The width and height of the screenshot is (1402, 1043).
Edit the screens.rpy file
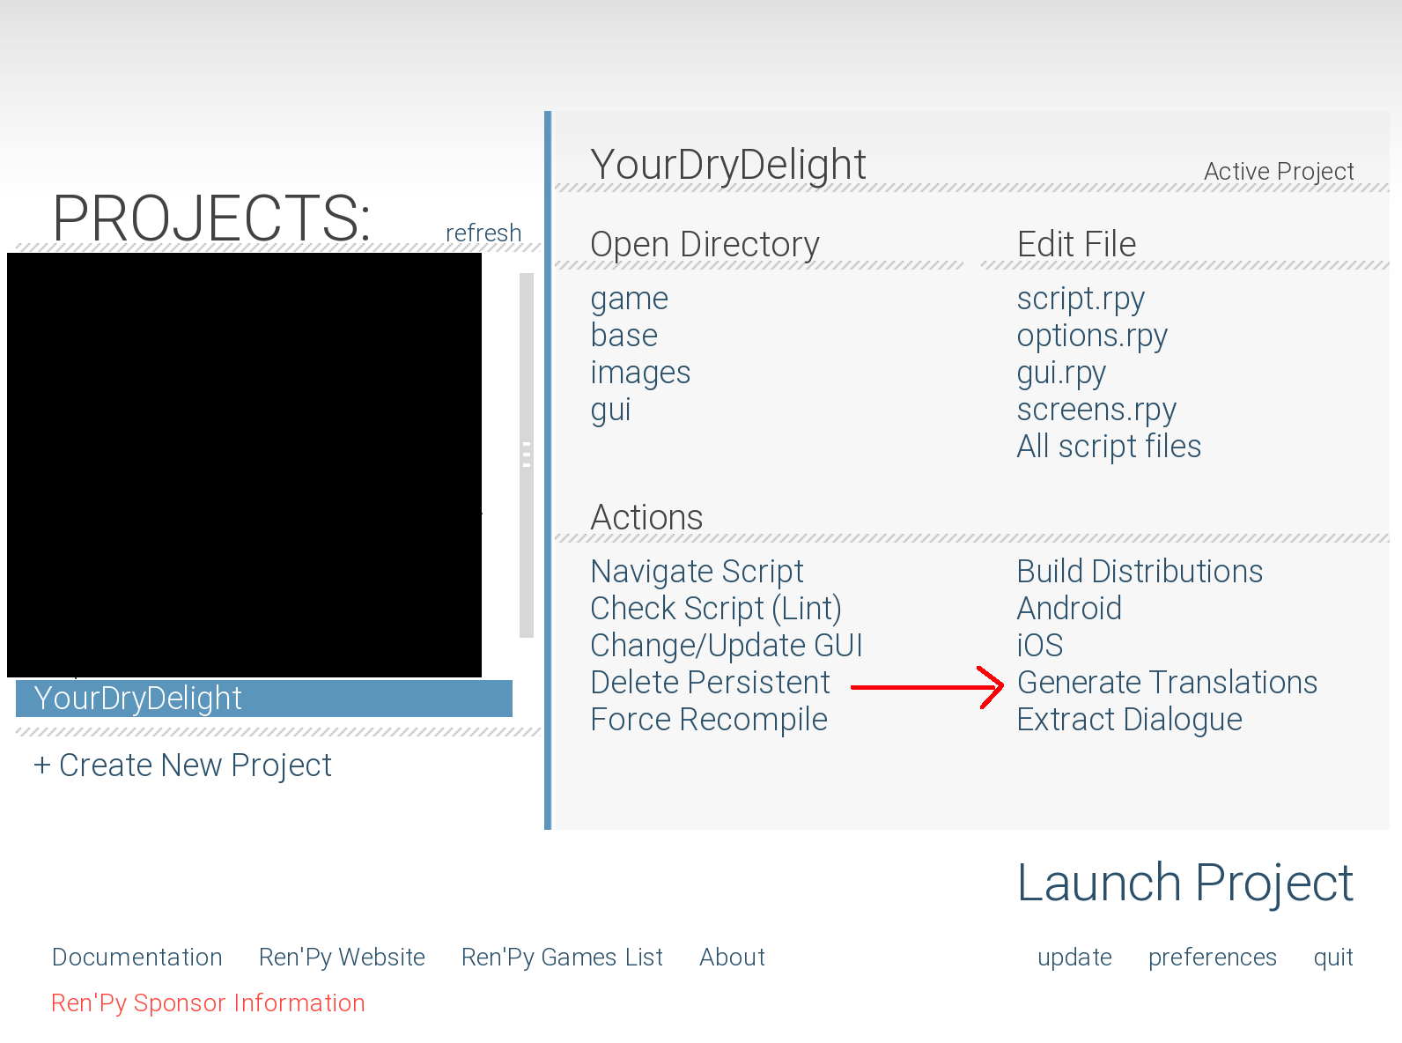pos(1096,410)
